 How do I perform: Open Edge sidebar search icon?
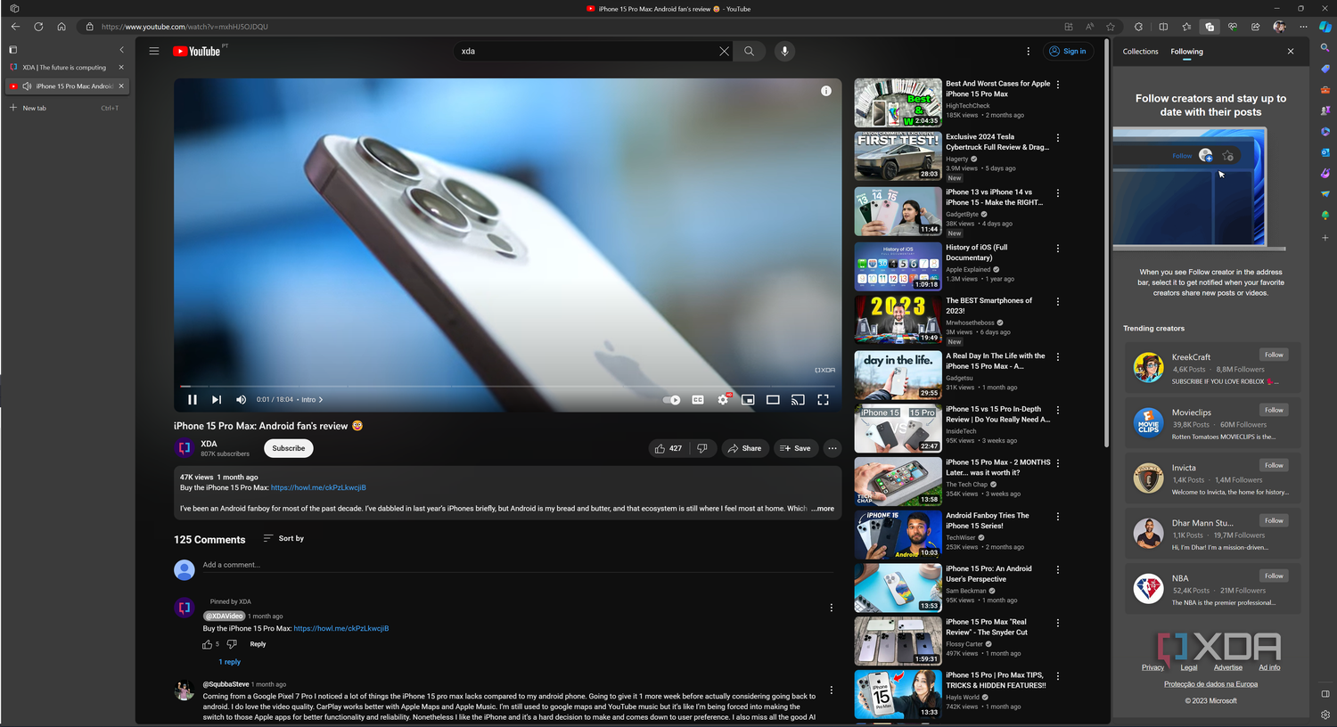(1325, 48)
